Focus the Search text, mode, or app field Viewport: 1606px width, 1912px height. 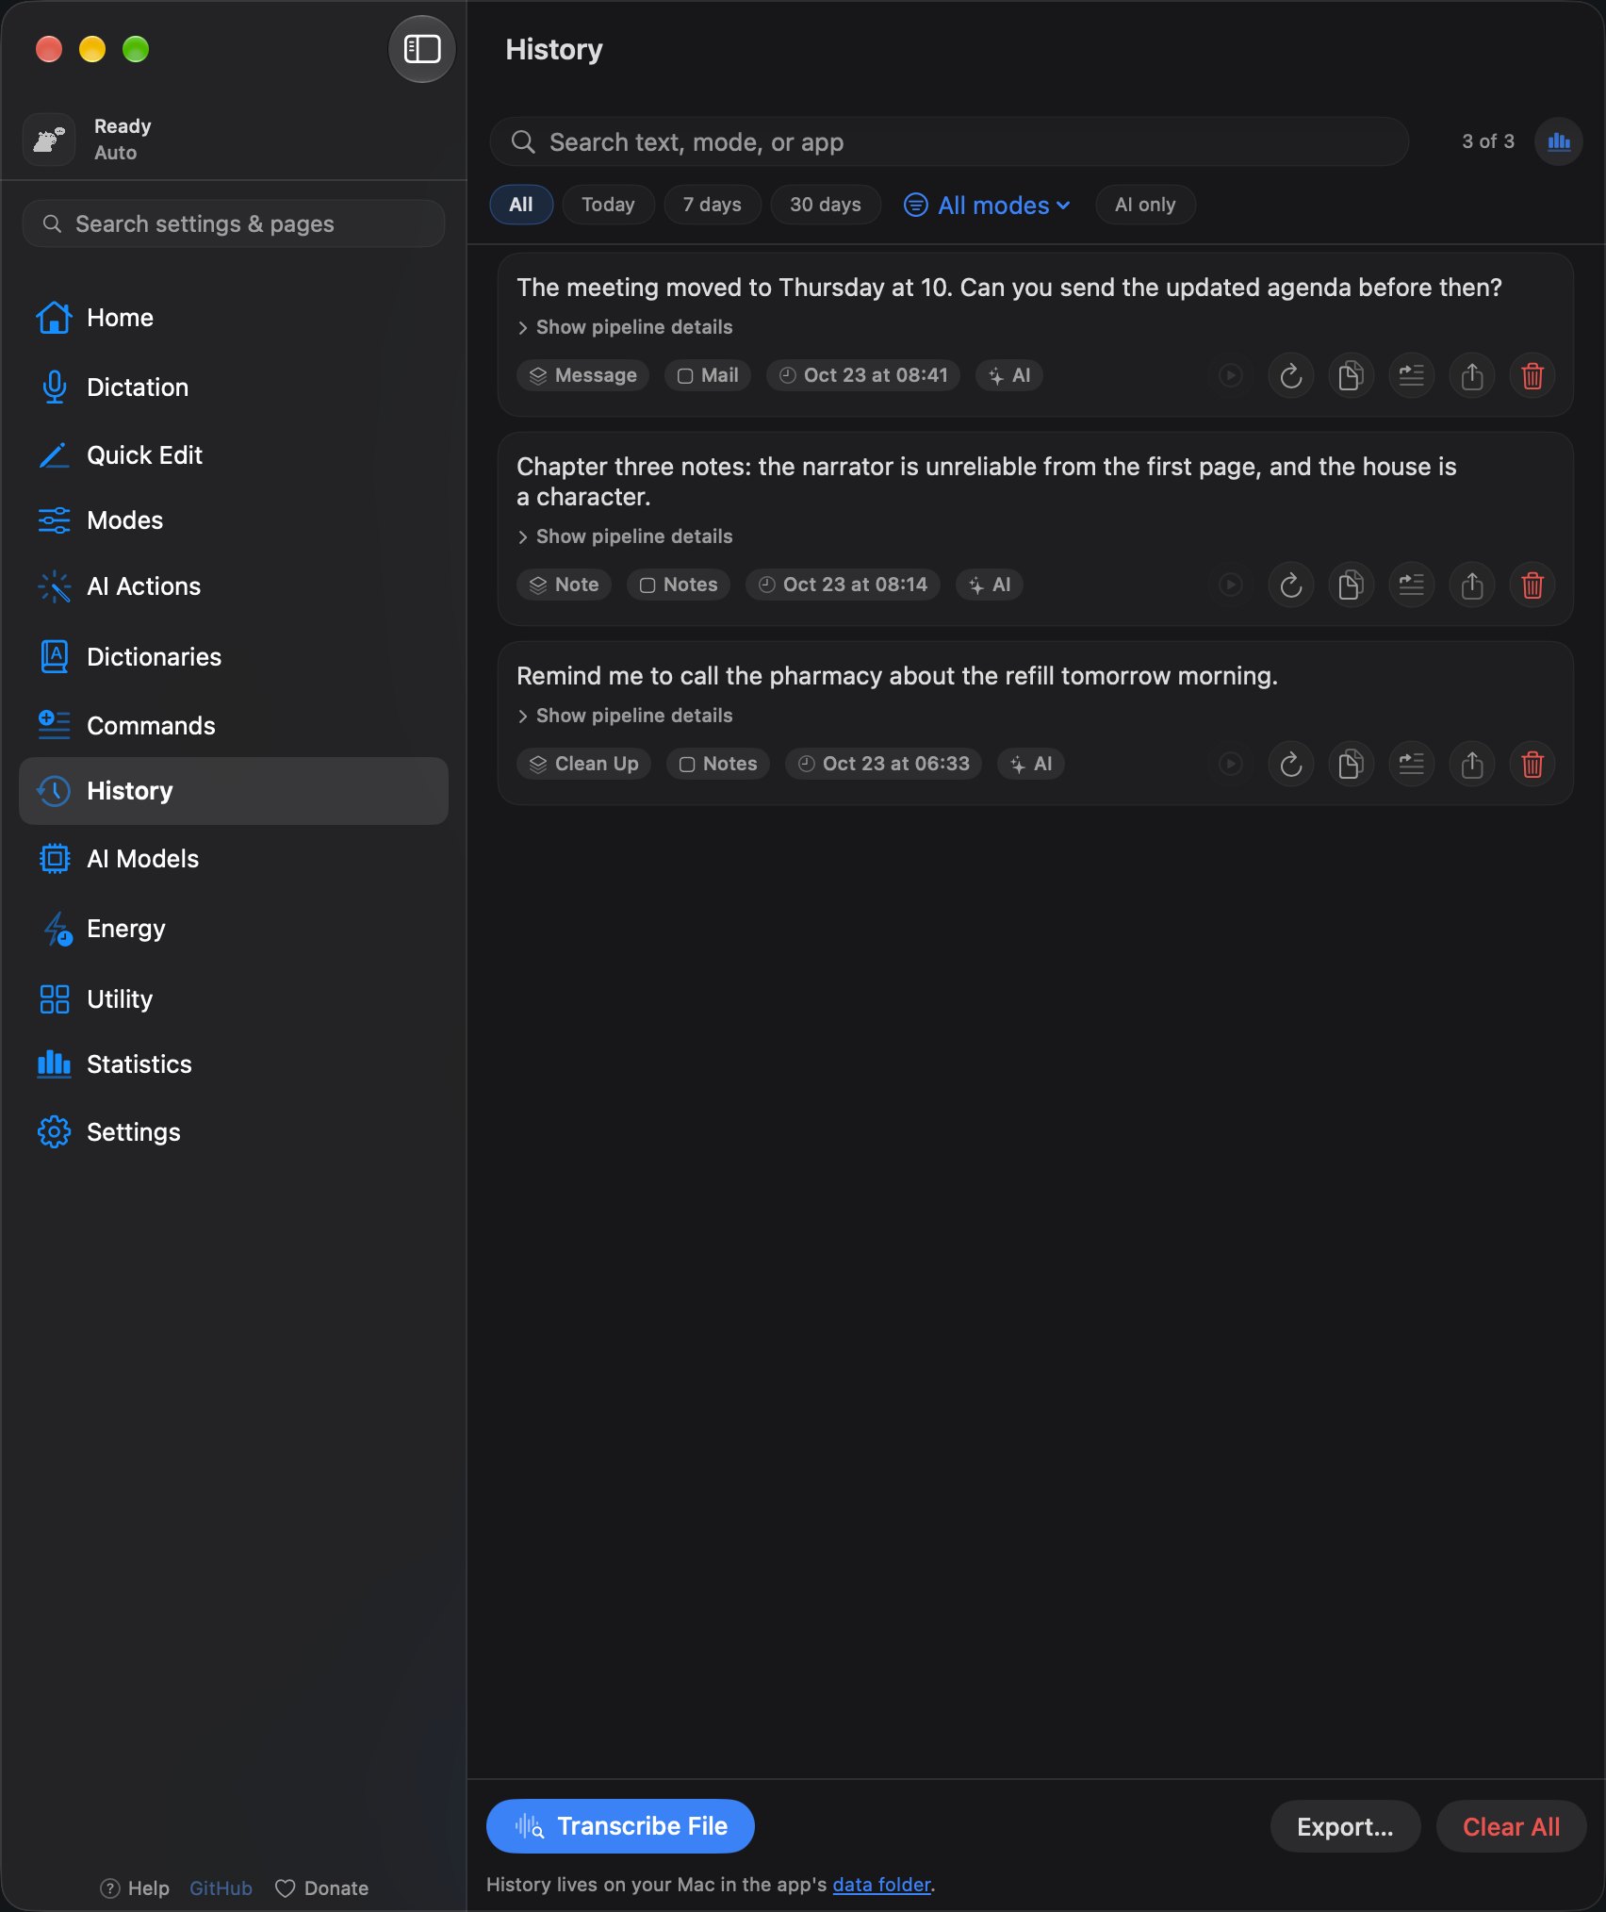949,141
